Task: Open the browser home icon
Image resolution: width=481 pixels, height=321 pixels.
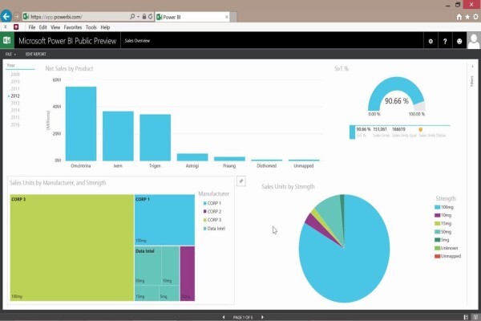Action: [459, 17]
